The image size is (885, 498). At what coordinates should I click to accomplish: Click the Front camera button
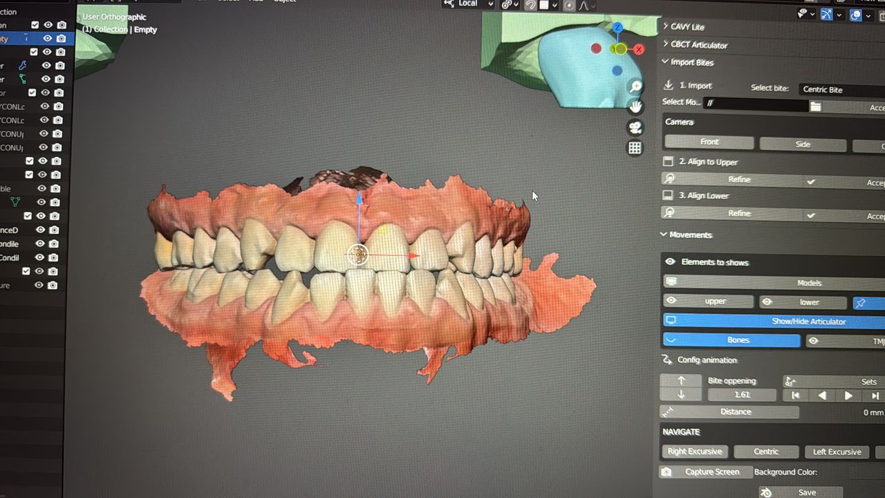click(709, 142)
